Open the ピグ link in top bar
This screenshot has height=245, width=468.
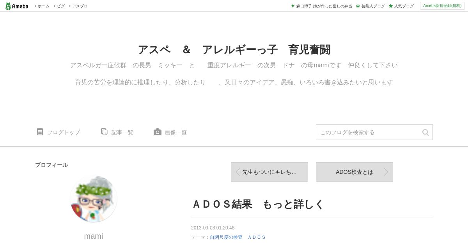point(61,6)
